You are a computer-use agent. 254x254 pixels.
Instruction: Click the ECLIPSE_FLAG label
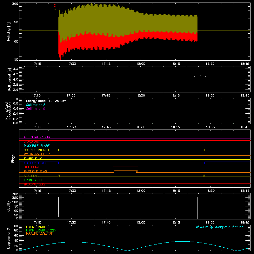35,163
